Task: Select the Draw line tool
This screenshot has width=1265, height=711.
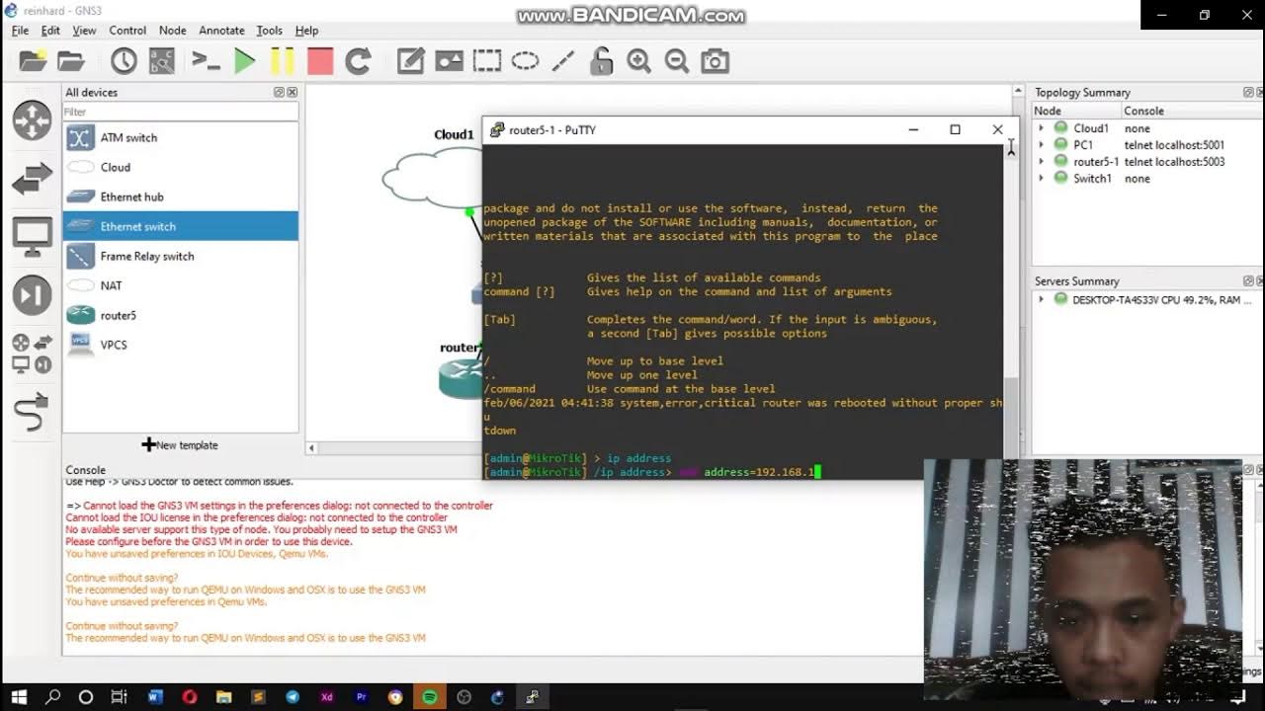Action: pos(562,61)
